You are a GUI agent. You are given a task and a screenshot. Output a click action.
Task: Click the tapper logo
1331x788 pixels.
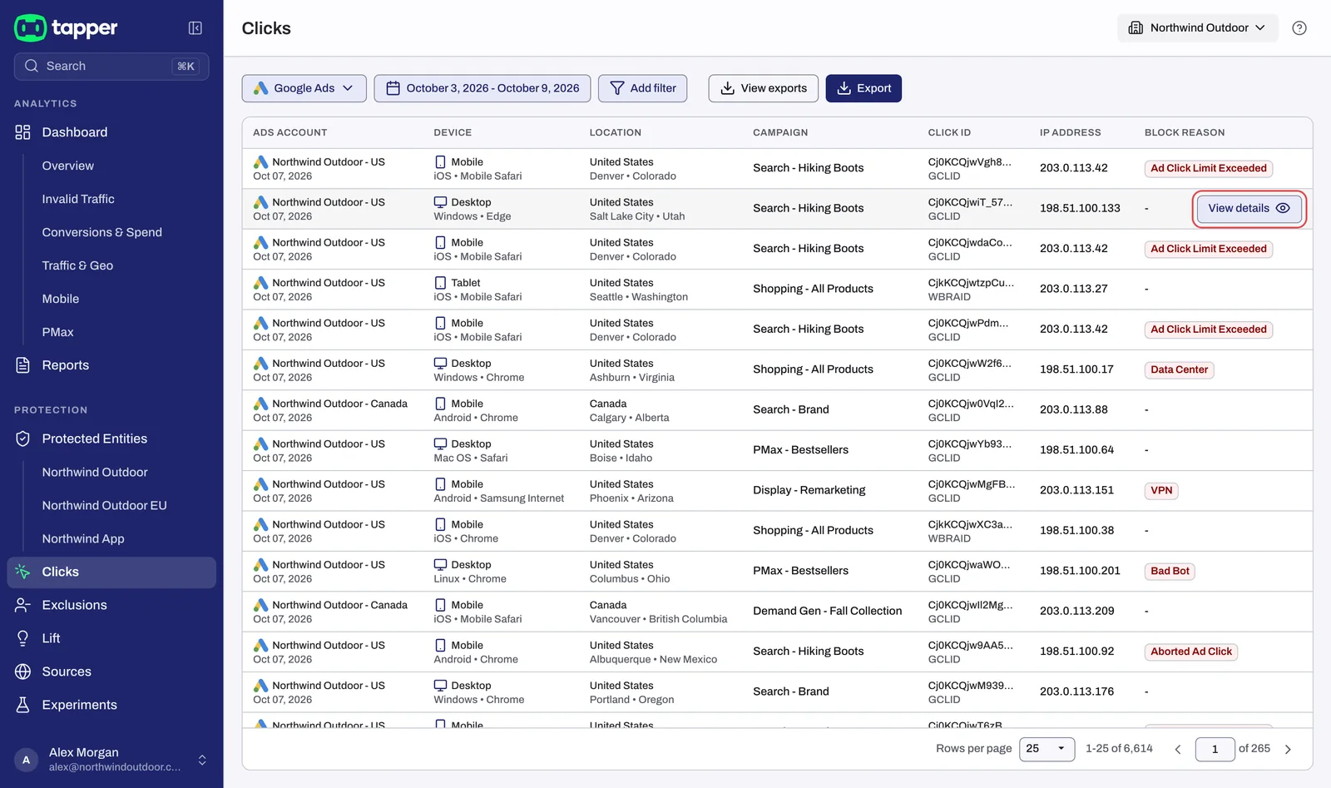point(66,27)
